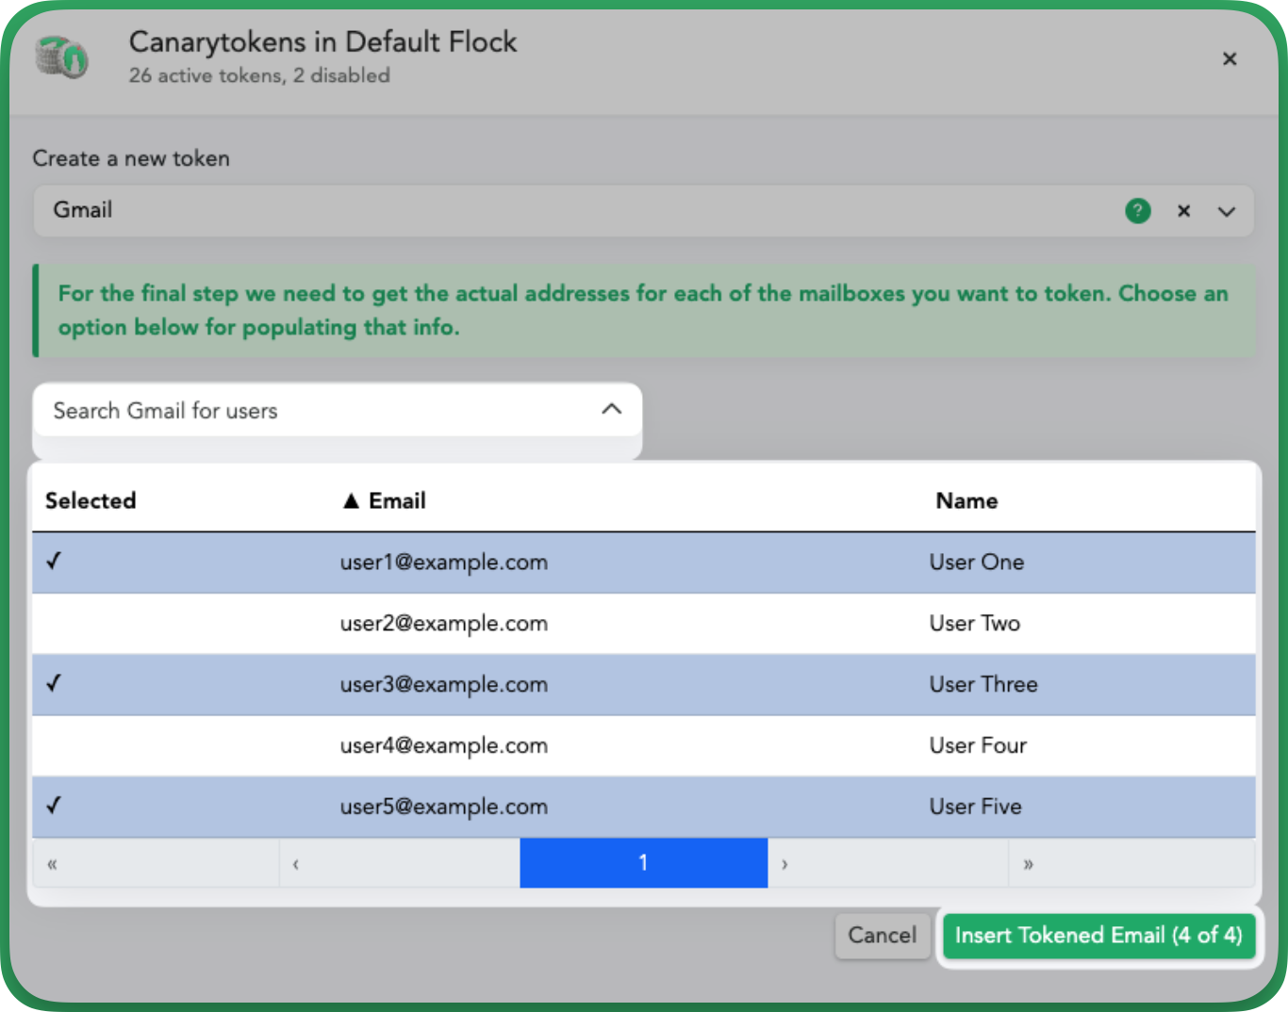Open the green help question mark icon
Screen dimensions: 1288x1012
pyautogui.click(x=1138, y=211)
